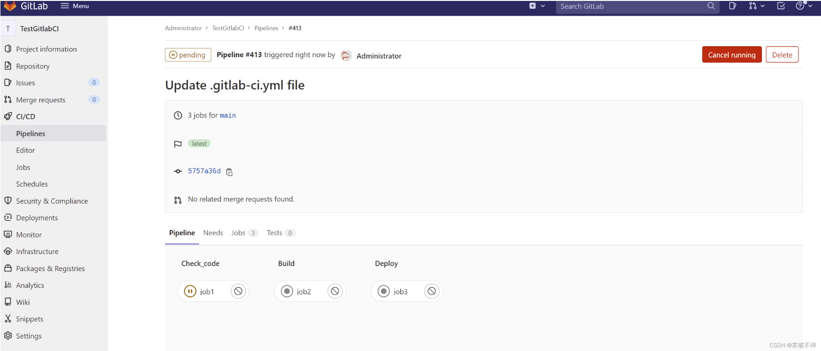
Task: Click the Repository file icon
Action: (8, 65)
